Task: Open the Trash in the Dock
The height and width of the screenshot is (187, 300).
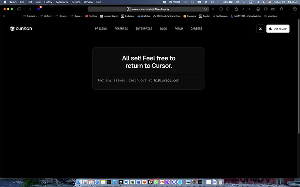Action: coord(220,182)
